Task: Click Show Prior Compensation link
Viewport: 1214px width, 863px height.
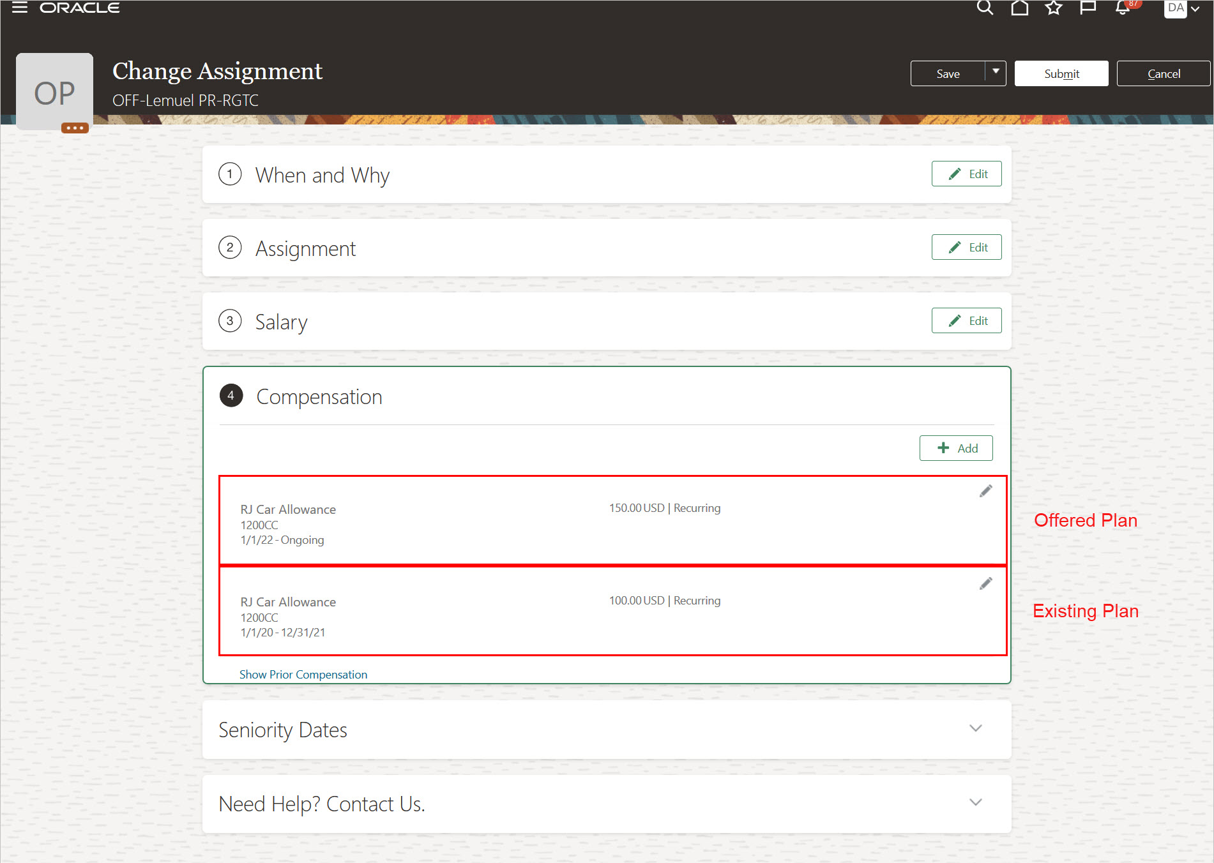Action: point(303,675)
